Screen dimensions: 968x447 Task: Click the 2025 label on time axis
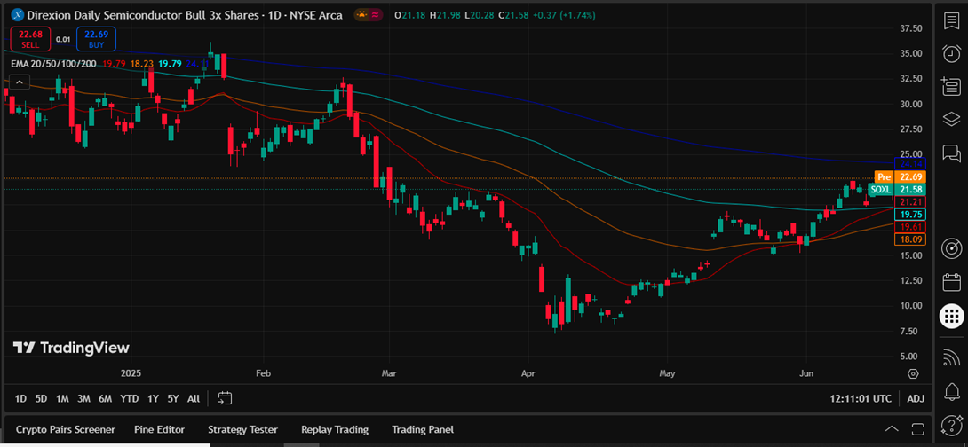coord(131,373)
